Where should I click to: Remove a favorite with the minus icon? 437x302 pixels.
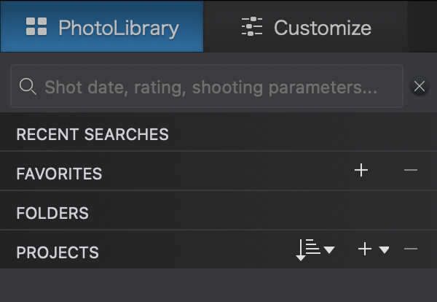(x=411, y=171)
